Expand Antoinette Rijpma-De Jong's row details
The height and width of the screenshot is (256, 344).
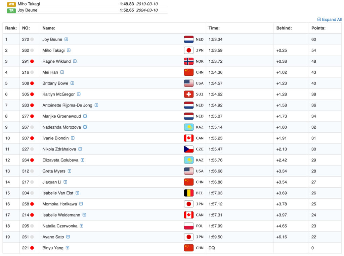click(96, 105)
